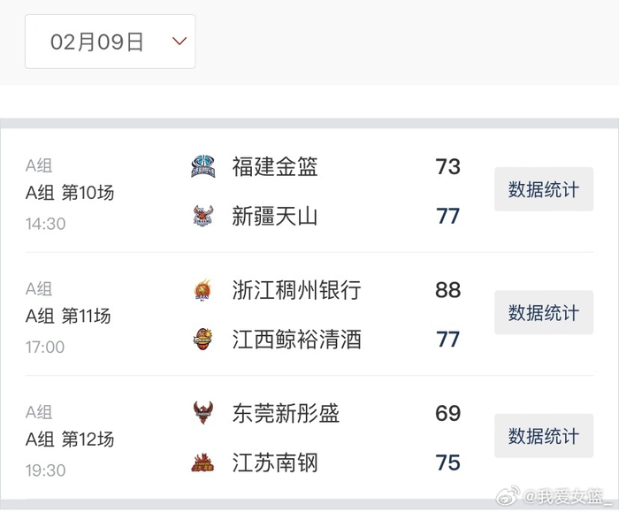This screenshot has height=512, width=619.
Task: Open 数据统计 for the Group A game 11
Action: pos(543,313)
